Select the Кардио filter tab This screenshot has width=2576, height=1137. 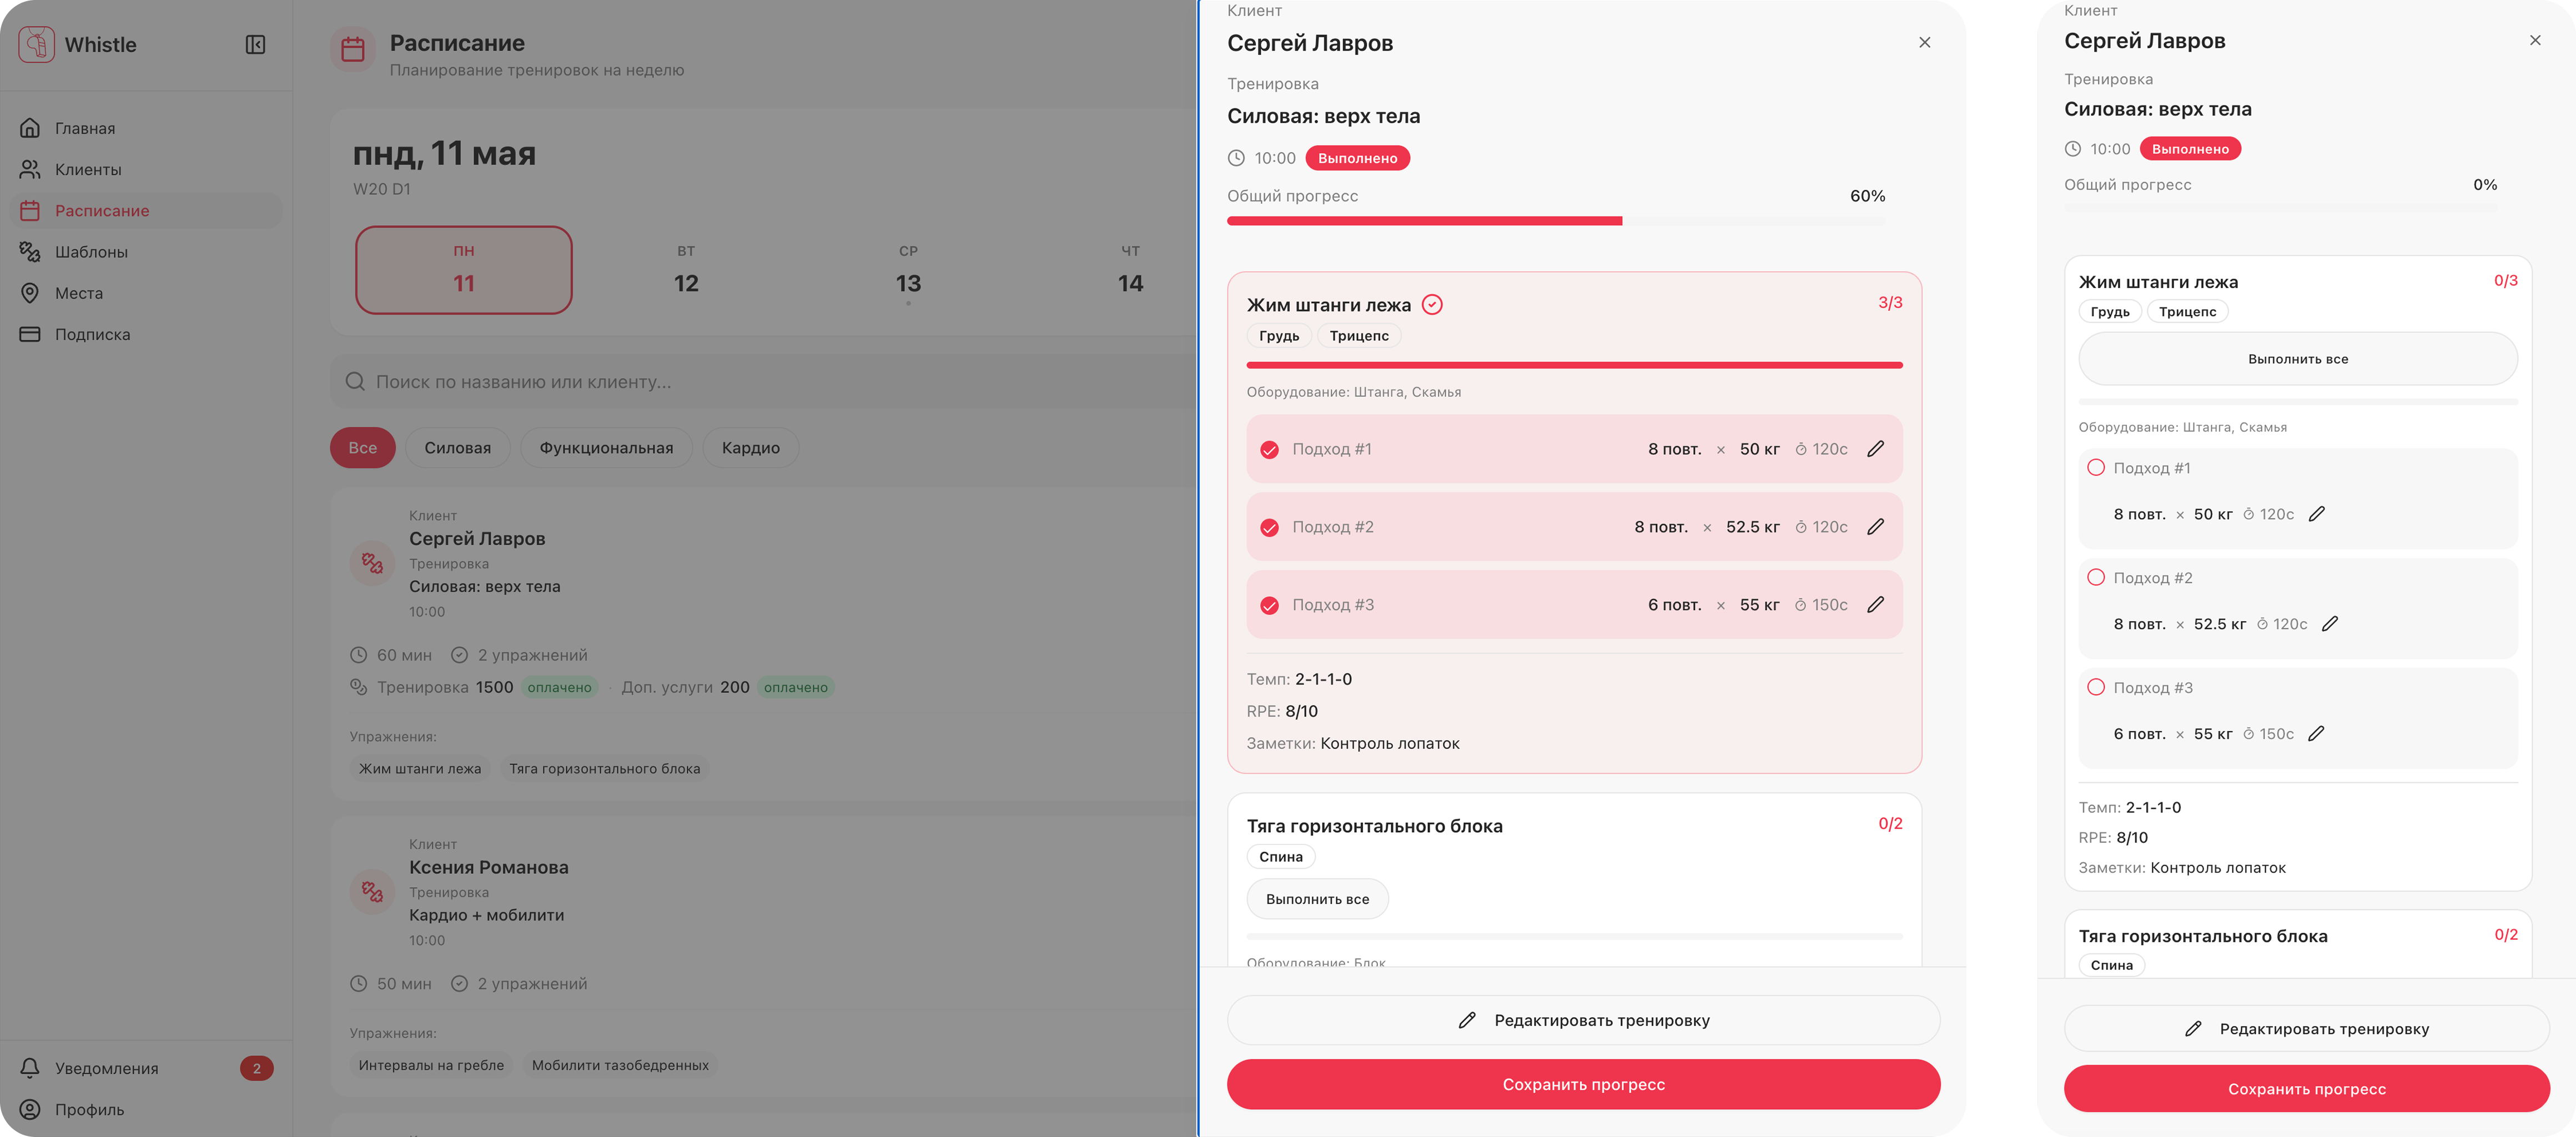point(750,448)
